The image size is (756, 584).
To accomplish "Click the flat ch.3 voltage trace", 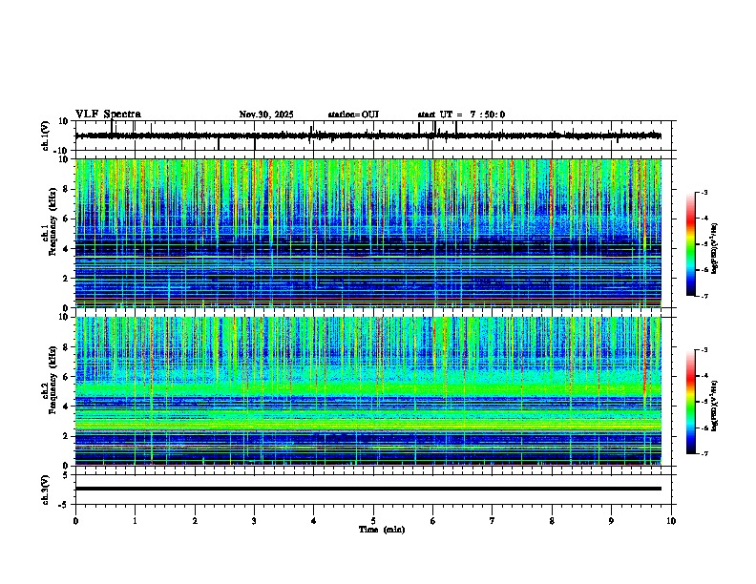I will (368, 489).
